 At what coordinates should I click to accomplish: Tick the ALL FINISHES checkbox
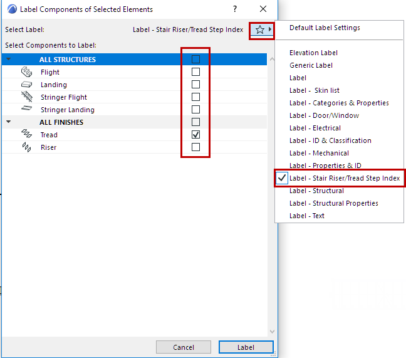(195, 122)
